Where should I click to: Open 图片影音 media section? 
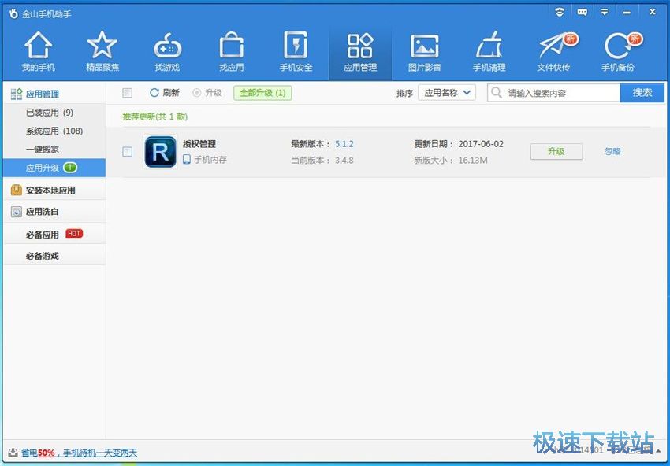pos(424,52)
